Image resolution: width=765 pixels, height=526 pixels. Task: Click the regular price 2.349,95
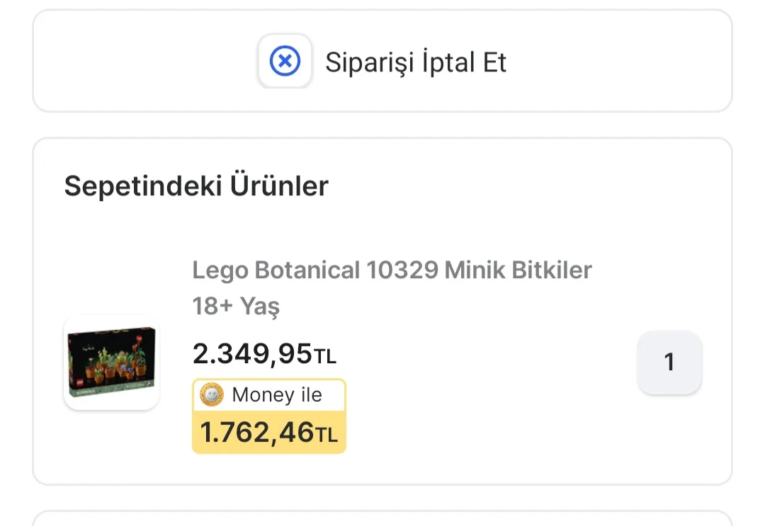[252, 354]
